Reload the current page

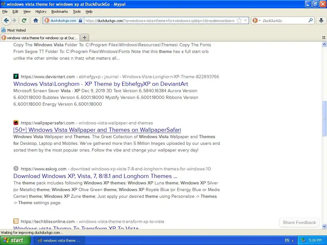point(24,20)
